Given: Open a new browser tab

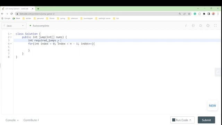Looking at the screenshot, I should pos(38,9).
